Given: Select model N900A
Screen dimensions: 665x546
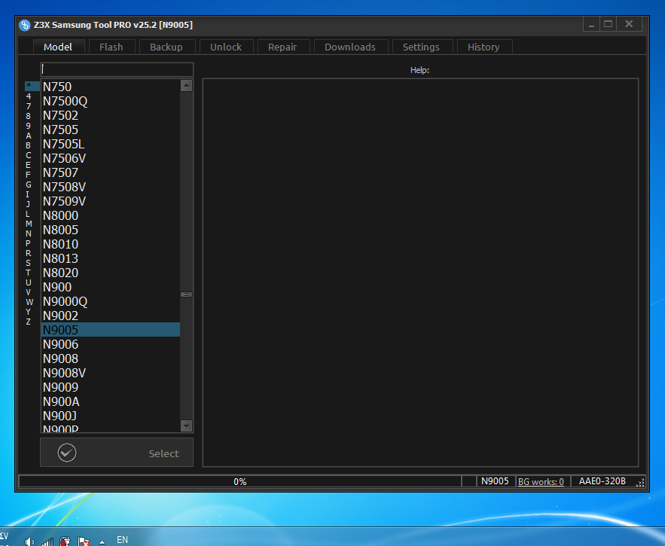Looking at the screenshot, I should point(111,401).
